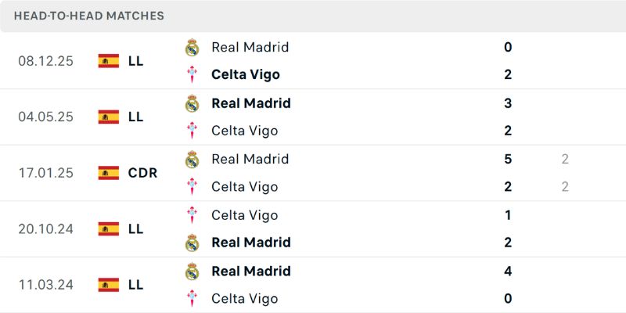Click the Head-to-Head Matches header

(89, 16)
